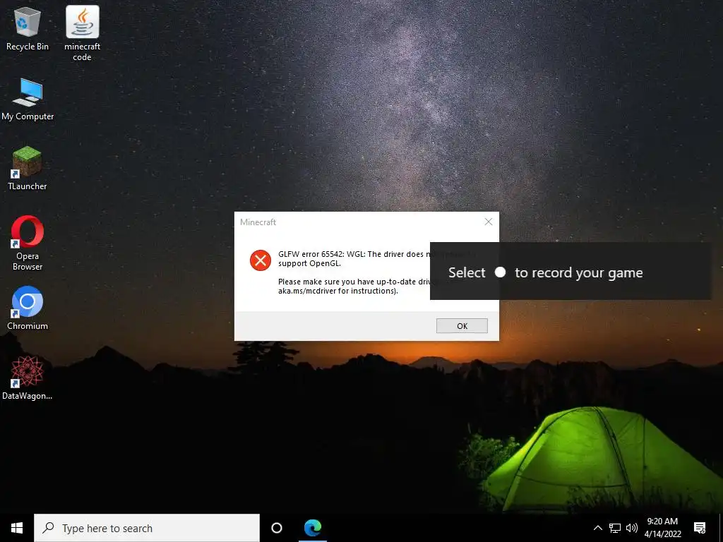Click the red error icon in dialog
The width and height of the screenshot is (723, 542).
(261, 260)
